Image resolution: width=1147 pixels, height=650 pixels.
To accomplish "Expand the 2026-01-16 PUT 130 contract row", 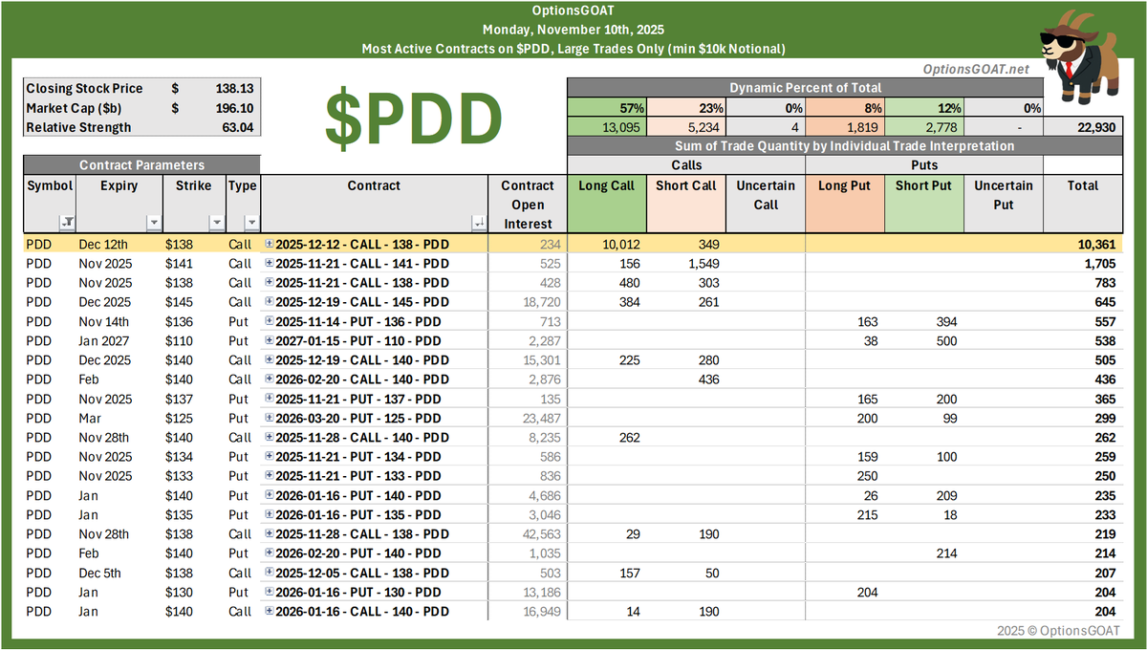I will click(x=270, y=593).
